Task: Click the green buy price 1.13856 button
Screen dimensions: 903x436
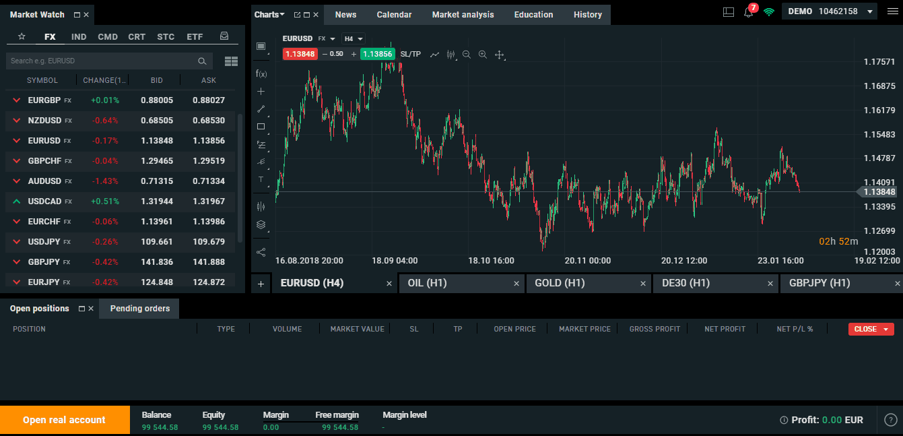Action: point(377,54)
